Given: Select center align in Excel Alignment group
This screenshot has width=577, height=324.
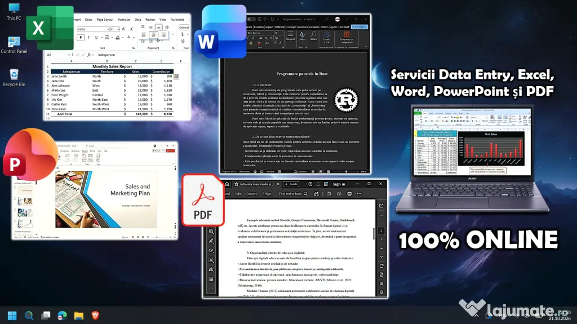Looking at the screenshot, I should coord(153,35).
